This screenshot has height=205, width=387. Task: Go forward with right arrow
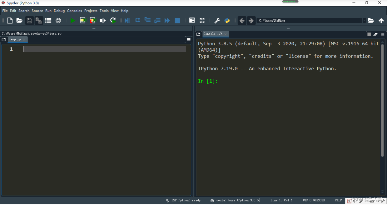pyautogui.click(x=251, y=21)
